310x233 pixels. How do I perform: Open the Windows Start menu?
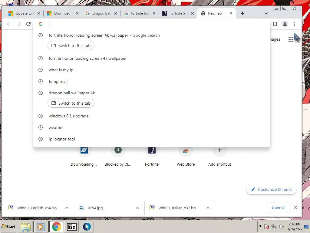[x=8, y=226]
